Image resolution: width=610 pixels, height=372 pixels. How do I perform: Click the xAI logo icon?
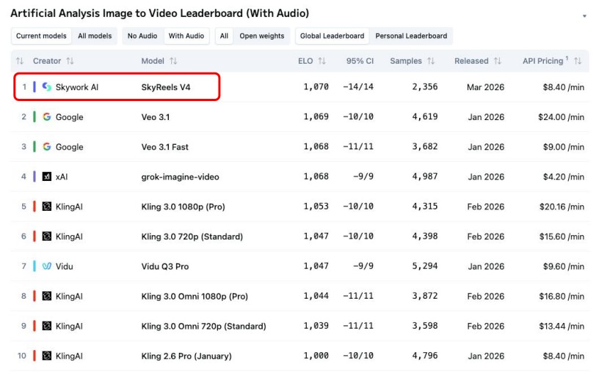47,176
